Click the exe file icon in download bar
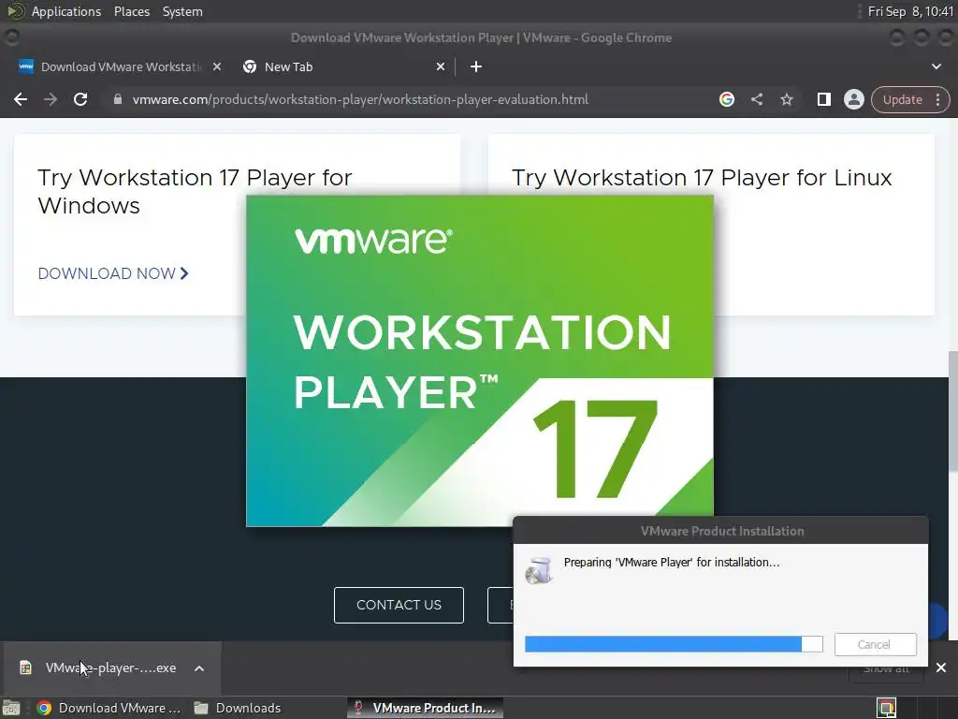This screenshot has width=958, height=719. [25, 668]
